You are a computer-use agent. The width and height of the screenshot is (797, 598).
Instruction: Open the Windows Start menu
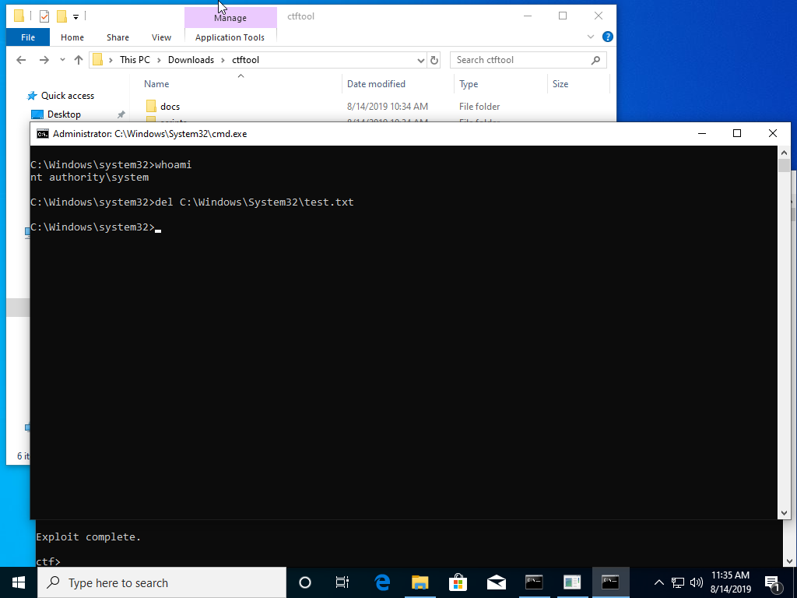[x=19, y=582]
